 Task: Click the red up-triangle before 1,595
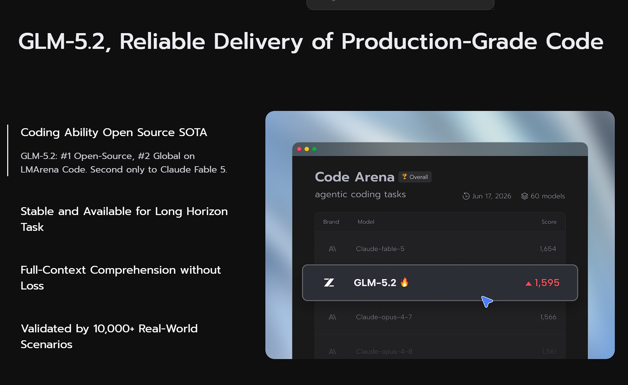pos(528,283)
